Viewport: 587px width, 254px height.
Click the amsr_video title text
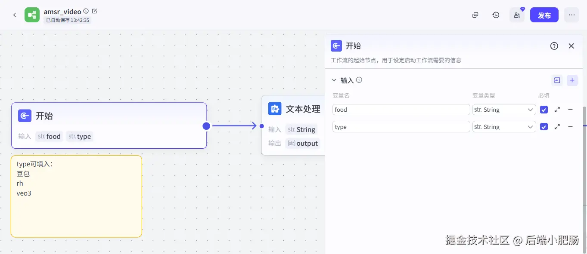pos(62,12)
